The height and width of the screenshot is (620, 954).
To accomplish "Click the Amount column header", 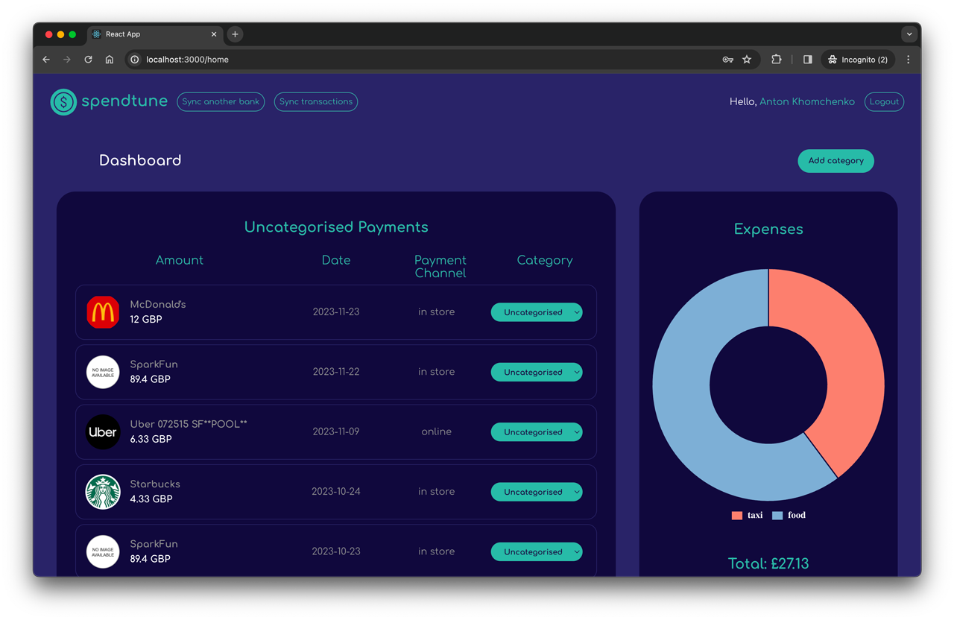I will tap(180, 261).
